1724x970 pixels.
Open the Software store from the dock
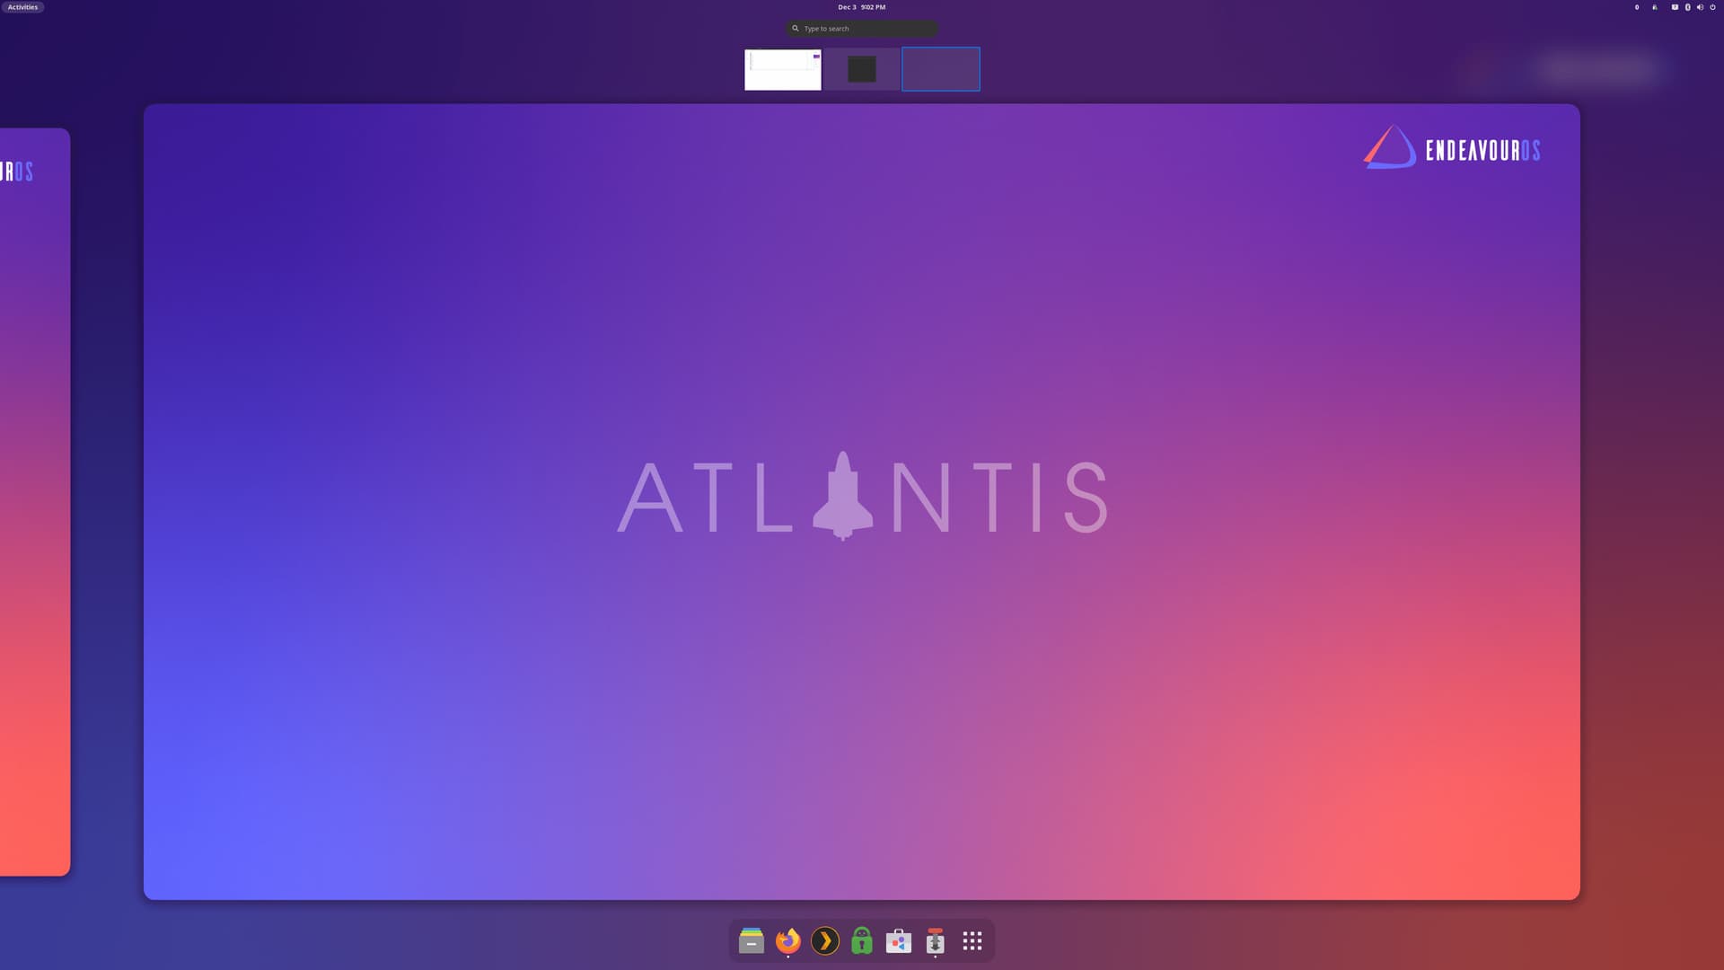click(x=899, y=940)
